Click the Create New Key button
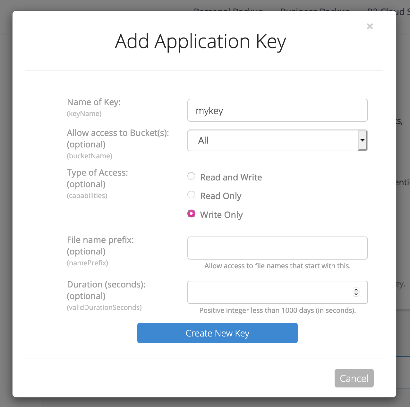The width and height of the screenshot is (410, 407). click(x=217, y=333)
